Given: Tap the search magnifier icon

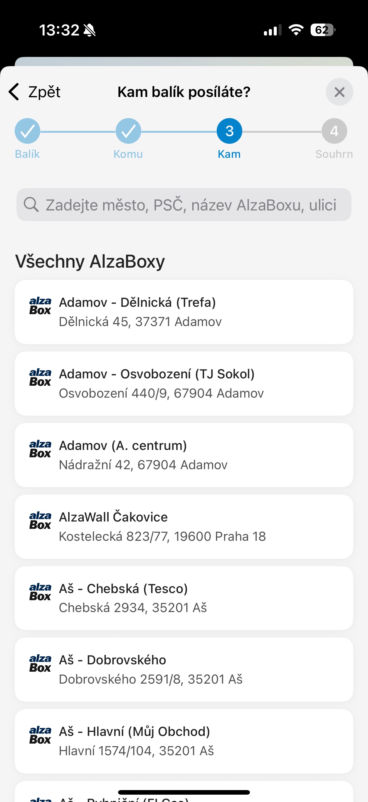Looking at the screenshot, I should 31,205.
